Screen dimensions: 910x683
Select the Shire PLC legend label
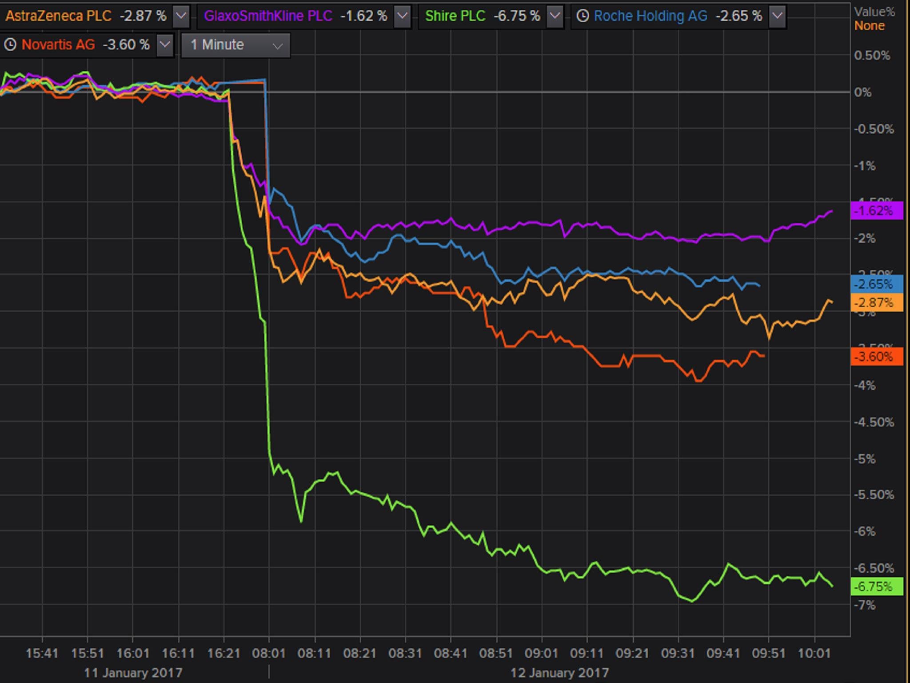[455, 16]
